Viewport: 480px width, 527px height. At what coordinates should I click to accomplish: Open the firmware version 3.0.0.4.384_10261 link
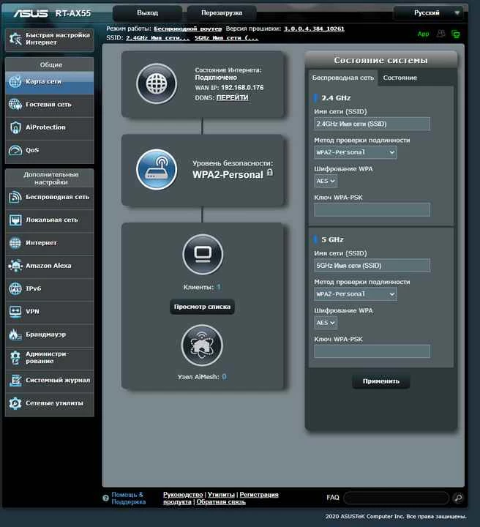click(x=314, y=29)
